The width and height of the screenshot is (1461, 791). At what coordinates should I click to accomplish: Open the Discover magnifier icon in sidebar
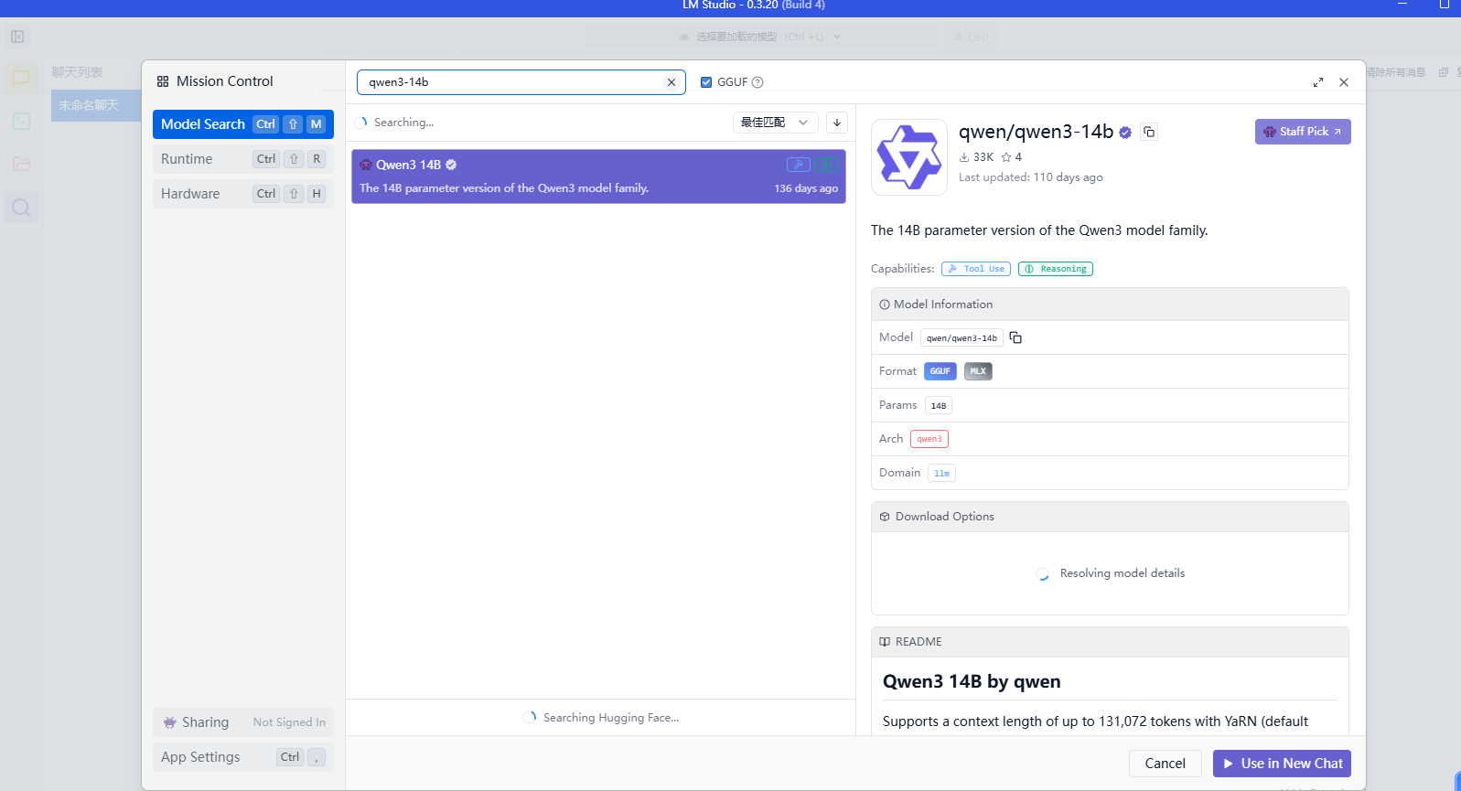pyautogui.click(x=21, y=208)
